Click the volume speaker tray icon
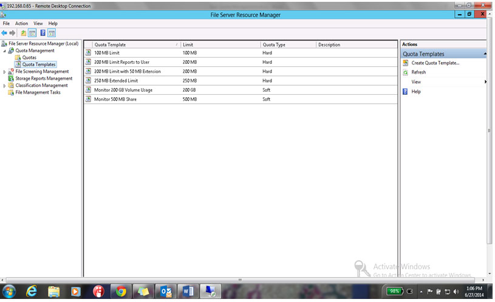The image size is (495, 302). (x=456, y=292)
